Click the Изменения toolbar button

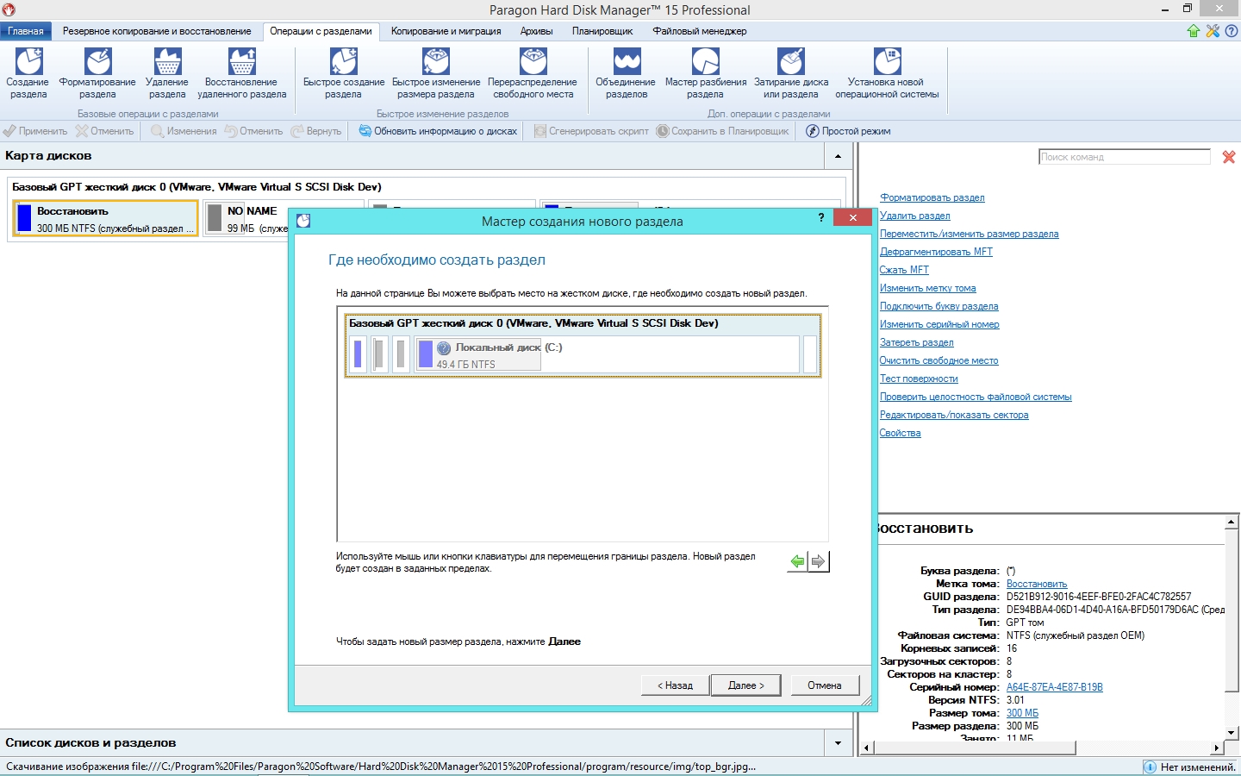click(x=184, y=131)
